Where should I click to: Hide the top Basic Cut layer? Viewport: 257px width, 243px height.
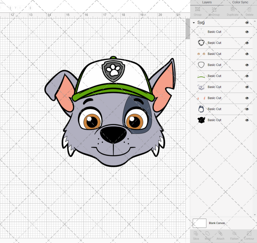pos(247,32)
